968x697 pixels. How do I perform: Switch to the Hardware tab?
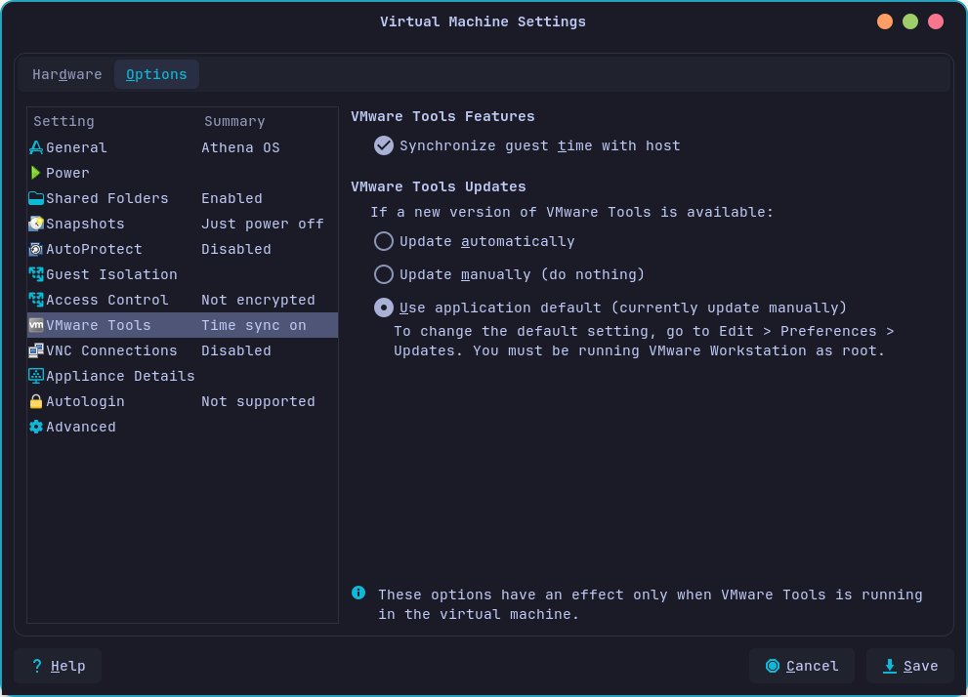(x=66, y=74)
